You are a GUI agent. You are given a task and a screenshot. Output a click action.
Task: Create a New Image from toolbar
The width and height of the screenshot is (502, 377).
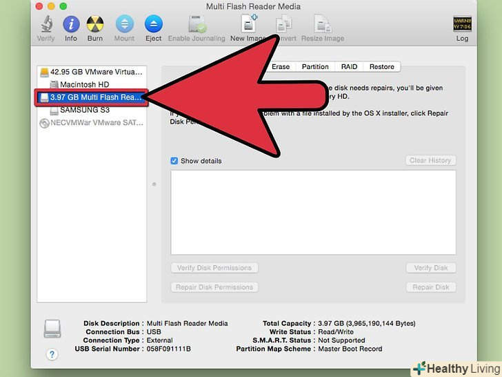coord(248,23)
